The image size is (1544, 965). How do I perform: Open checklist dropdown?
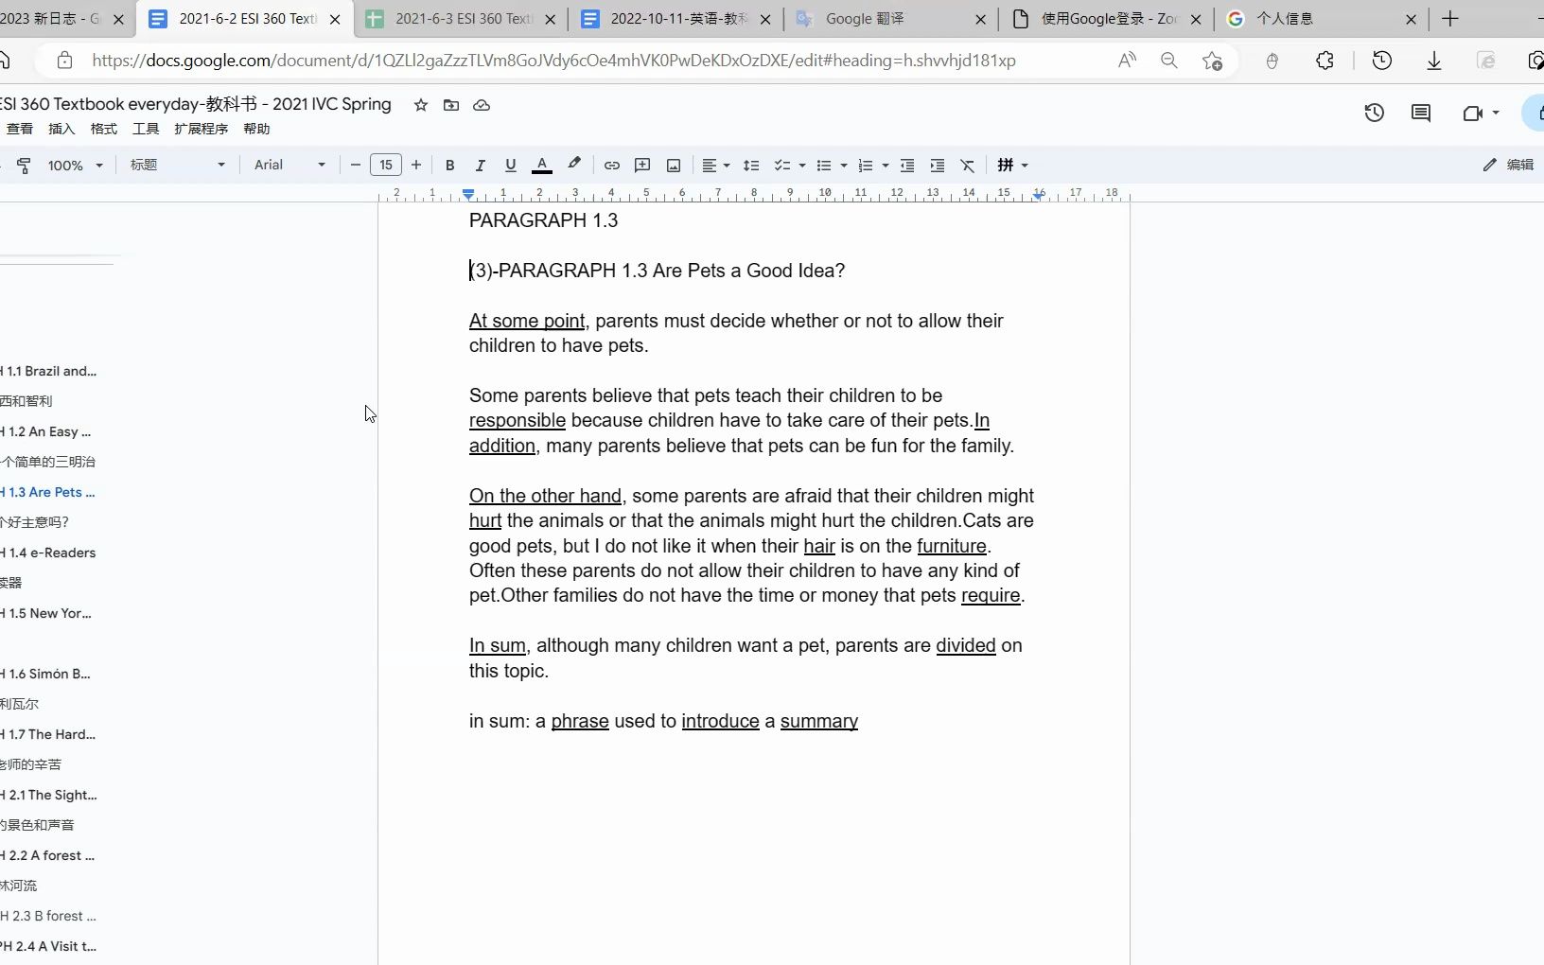(x=789, y=166)
